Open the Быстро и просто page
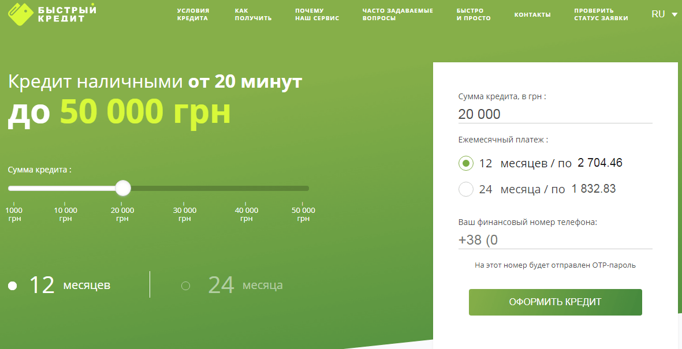Viewport: 682px width, 349px height. 473,13
